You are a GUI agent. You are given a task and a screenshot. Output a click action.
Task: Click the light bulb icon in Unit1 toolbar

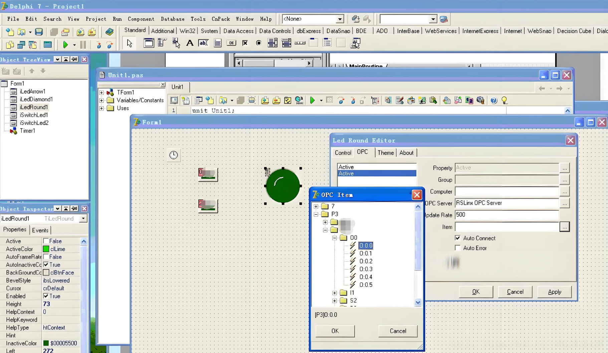504,100
